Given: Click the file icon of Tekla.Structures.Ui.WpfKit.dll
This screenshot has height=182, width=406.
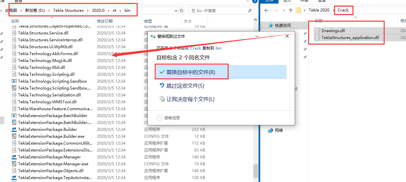Looking at the screenshot, I should click(x=14, y=47).
